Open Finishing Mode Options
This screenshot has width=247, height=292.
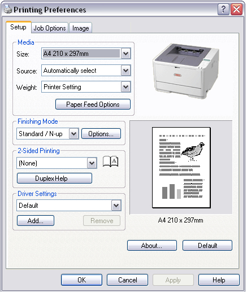[x=101, y=134]
